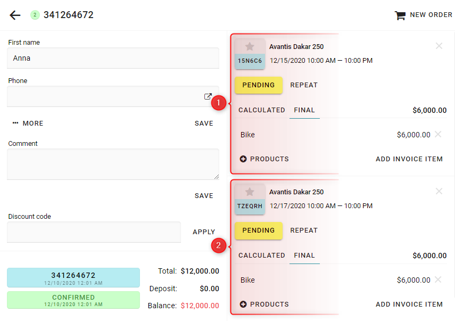Open the phone external link icon

point(208,96)
